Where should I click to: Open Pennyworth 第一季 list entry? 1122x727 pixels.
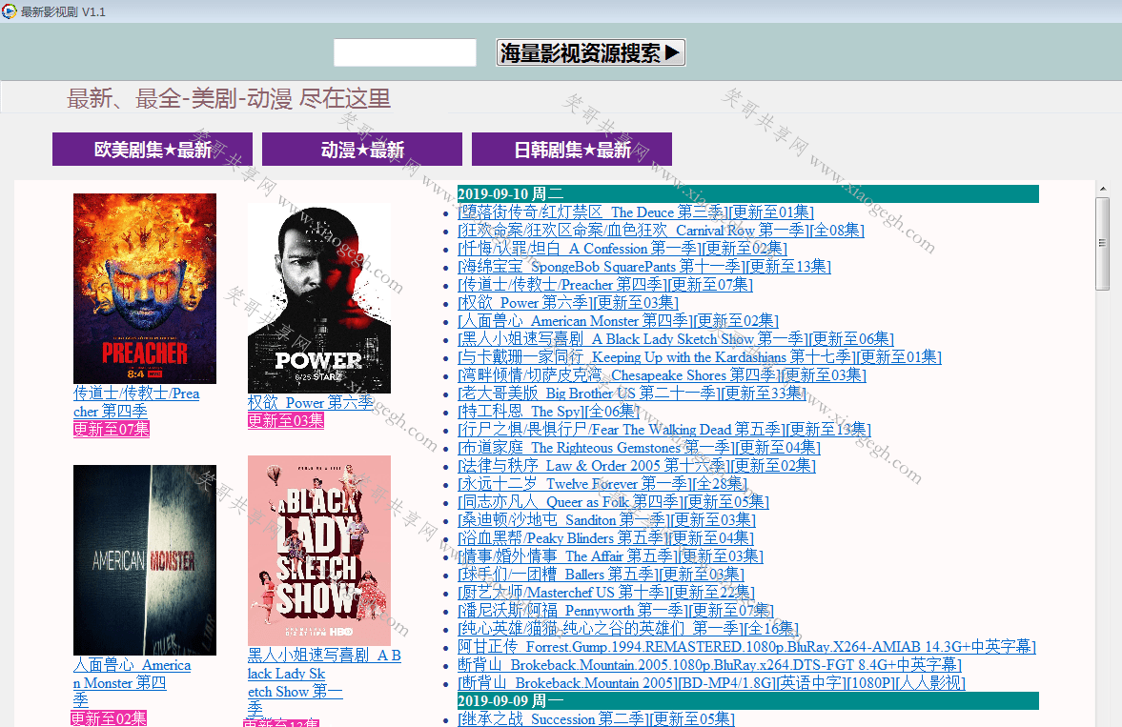click(616, 611)
